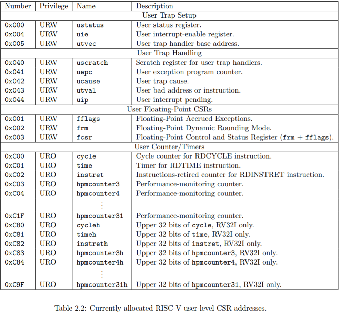Click hpmcounter31 in the Name column
This screenshot has height=313, width=341.
100,216
